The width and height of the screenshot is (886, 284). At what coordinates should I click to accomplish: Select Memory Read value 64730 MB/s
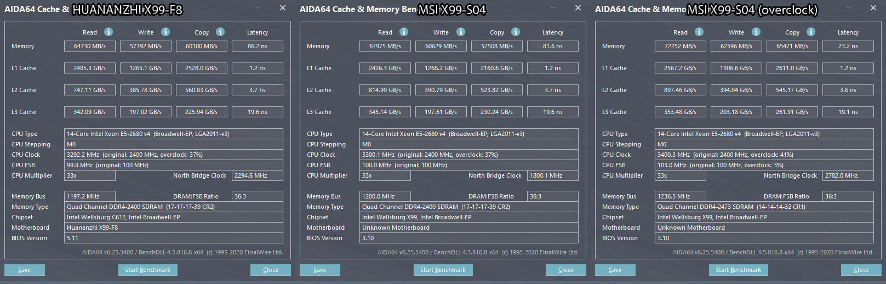90,46
